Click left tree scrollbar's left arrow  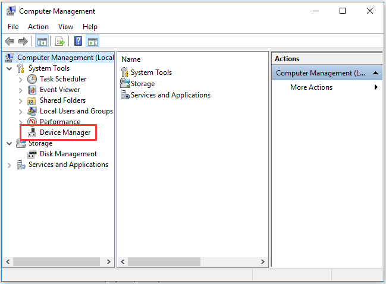coord(8,261)
